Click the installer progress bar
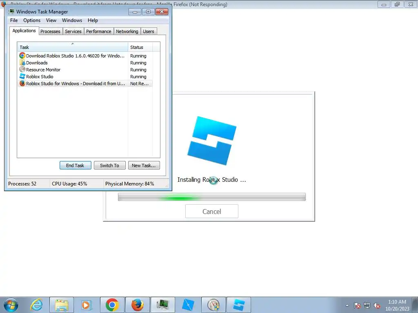The width and height of the screenshot is (418, 313). [x=212, y=197]
